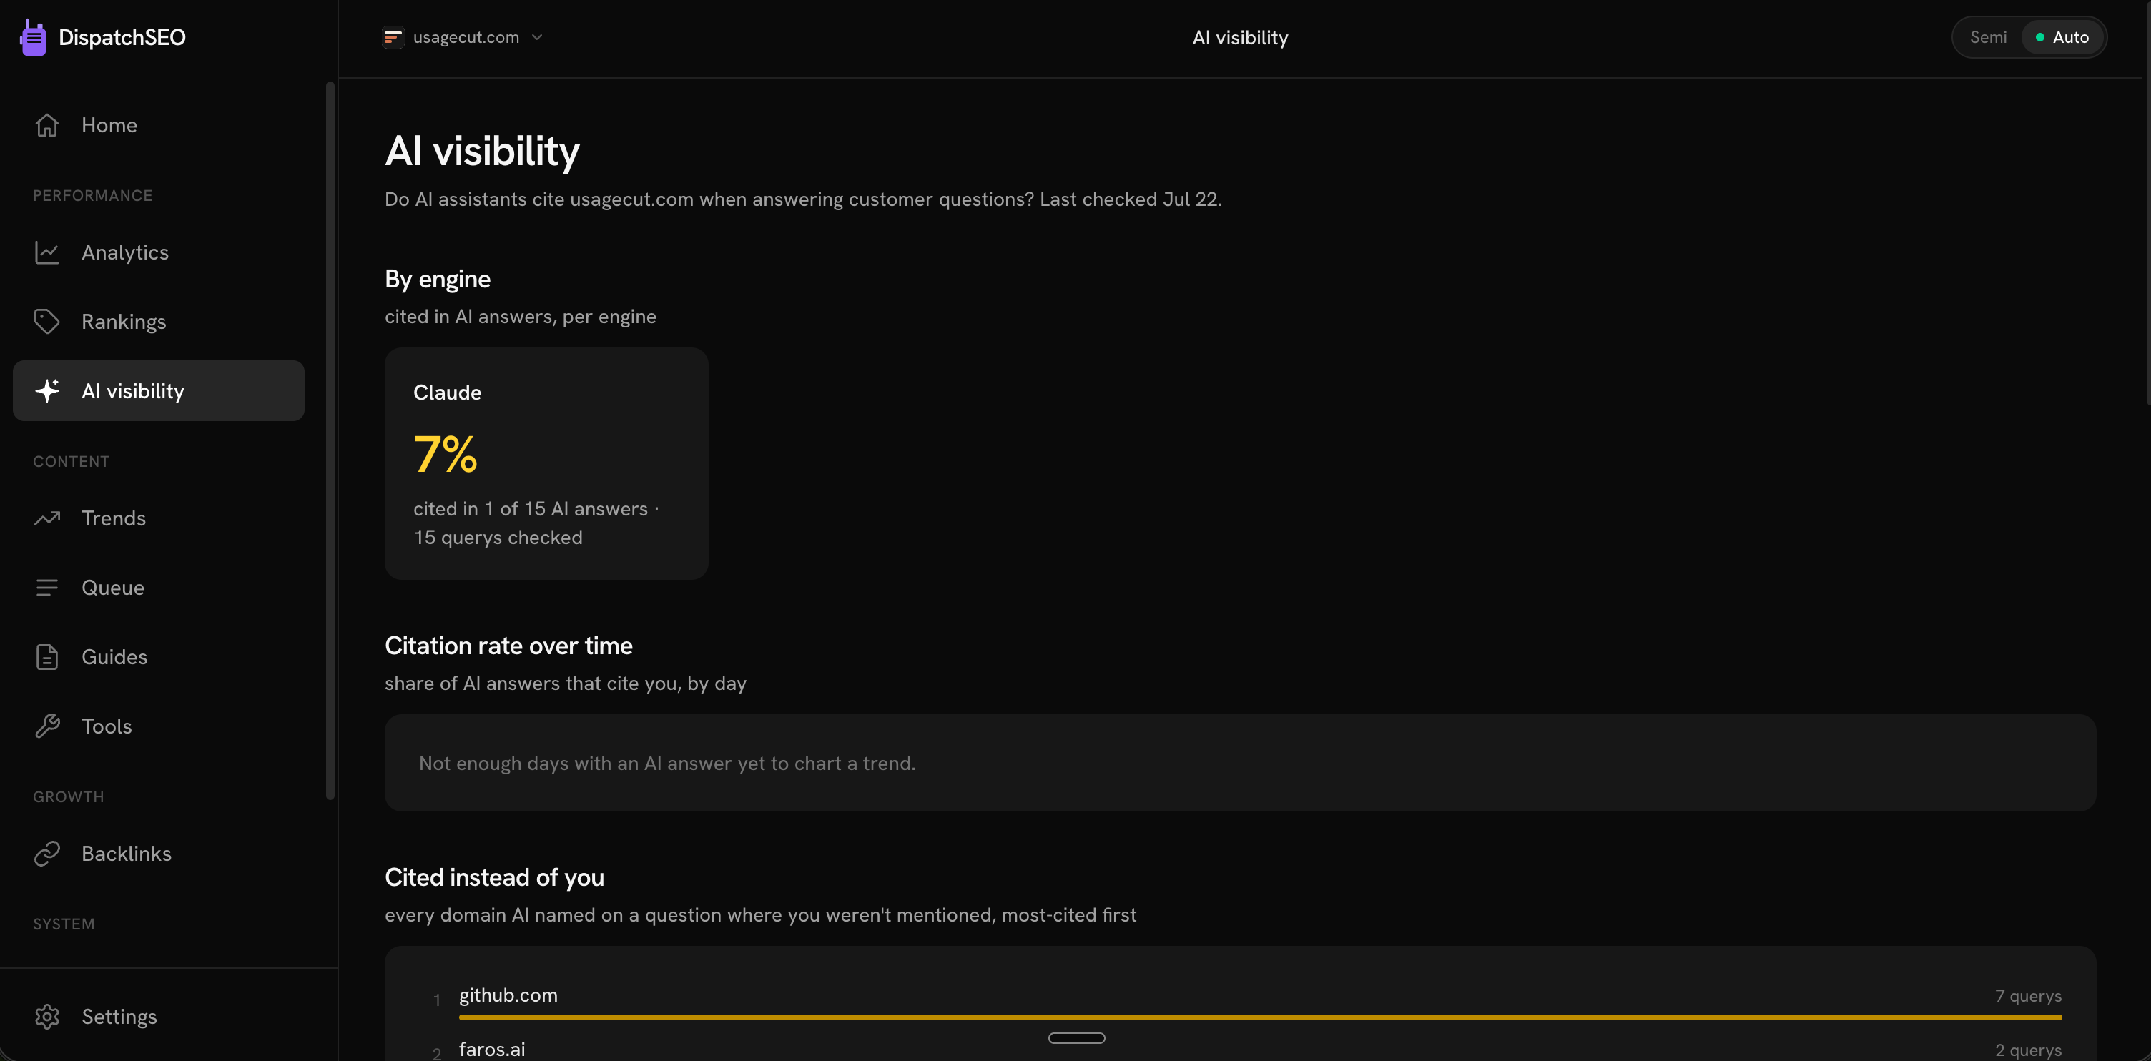Click the Rankings tag icon

click(x=46, y=322)
